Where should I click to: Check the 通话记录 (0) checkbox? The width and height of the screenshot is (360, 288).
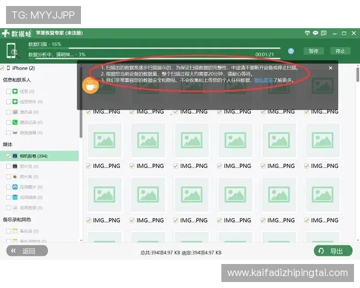tap(8, 122)
